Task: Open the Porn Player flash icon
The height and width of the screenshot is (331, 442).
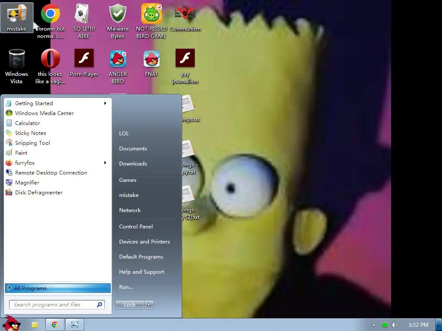Action: tap(84, 63)
